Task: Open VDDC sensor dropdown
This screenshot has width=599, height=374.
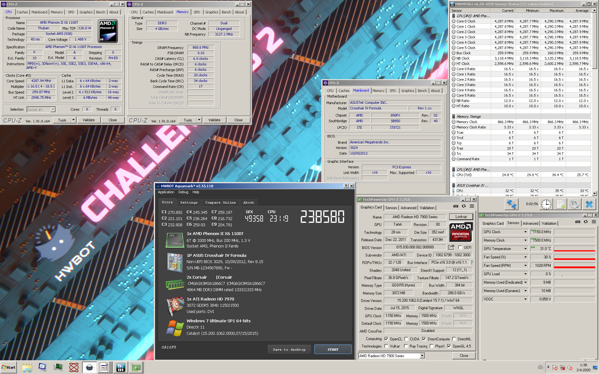Action: click(525, 299)
